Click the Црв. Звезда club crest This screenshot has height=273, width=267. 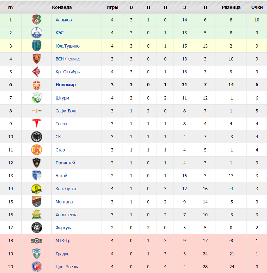pyautogui.click(x=36, y=267)
